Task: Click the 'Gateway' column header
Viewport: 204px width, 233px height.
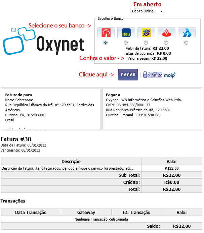Action: pos(86,212)
